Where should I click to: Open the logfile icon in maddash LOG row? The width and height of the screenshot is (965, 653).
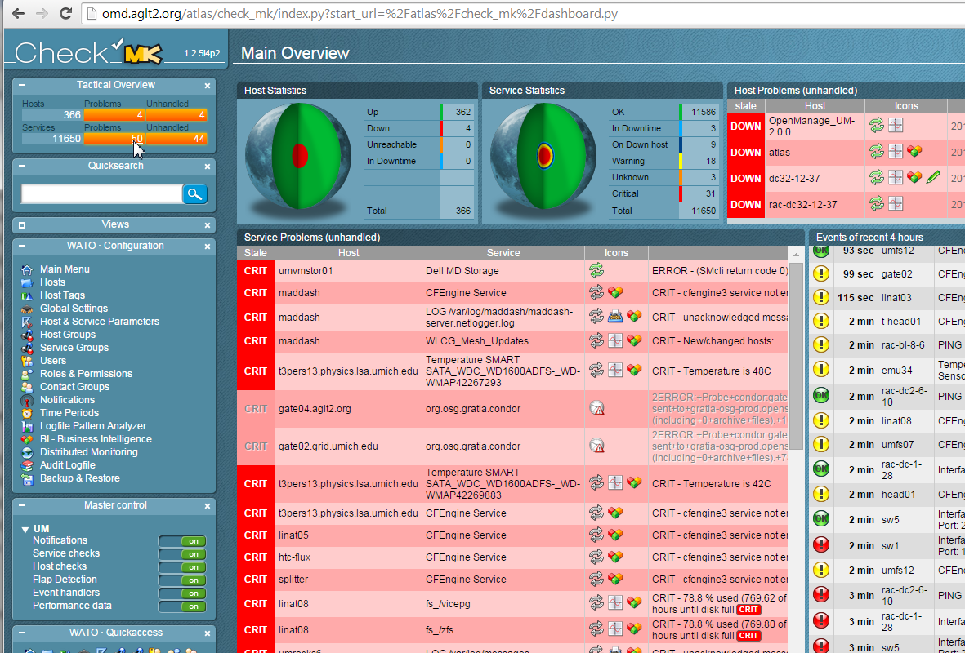coord(614,317)
